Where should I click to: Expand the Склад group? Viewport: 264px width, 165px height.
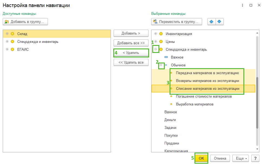click(7, 34)
